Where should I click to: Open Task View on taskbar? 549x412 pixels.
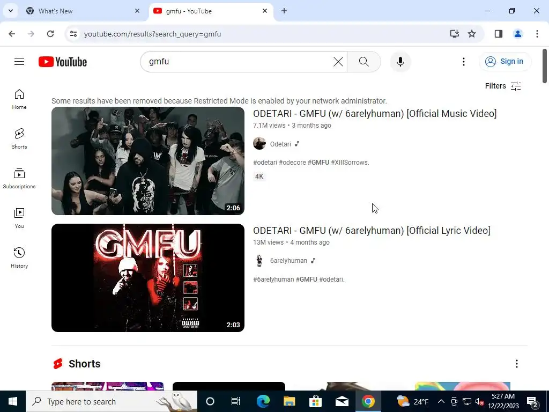[236, 401]
